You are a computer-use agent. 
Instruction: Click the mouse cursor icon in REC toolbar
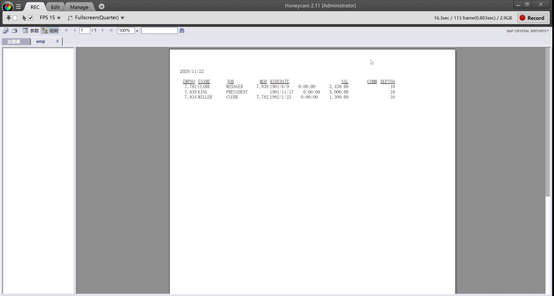(x=24, y=18)
